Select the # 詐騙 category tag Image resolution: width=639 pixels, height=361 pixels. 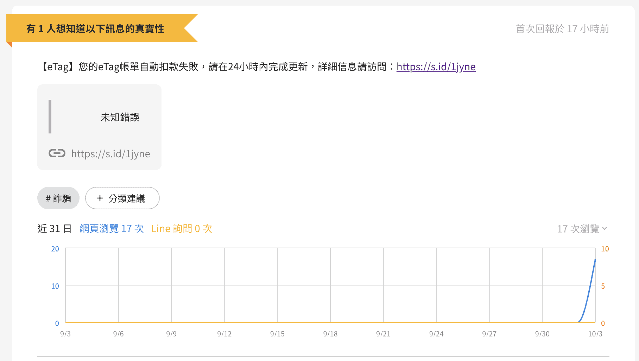click(58, 198)
